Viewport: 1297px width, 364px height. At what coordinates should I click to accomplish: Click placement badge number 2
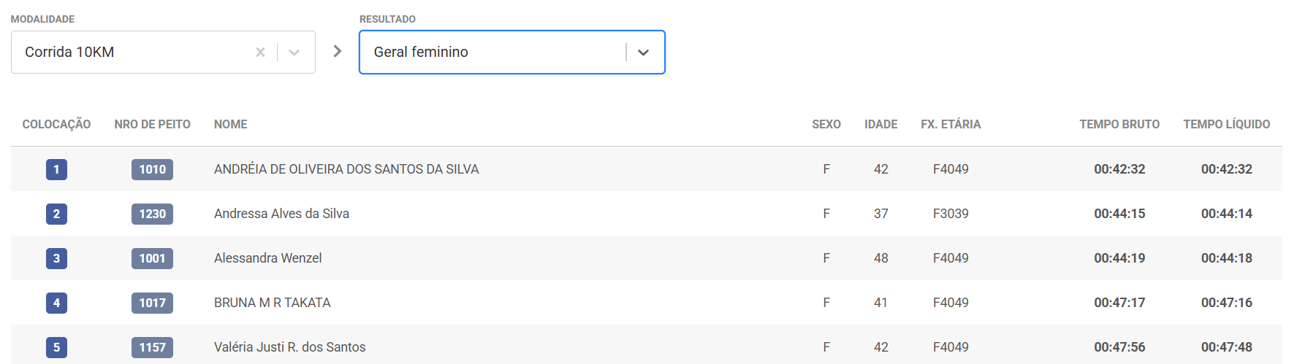[56, 214]
